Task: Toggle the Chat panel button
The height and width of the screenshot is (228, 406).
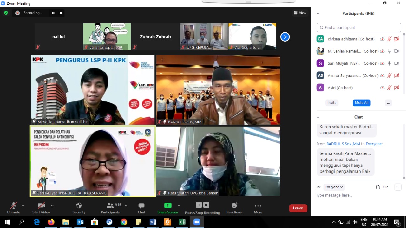Action: (141, 206)
